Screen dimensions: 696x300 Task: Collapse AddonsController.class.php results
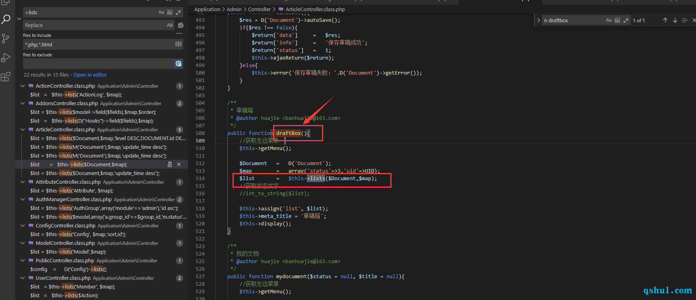[23, 103]
